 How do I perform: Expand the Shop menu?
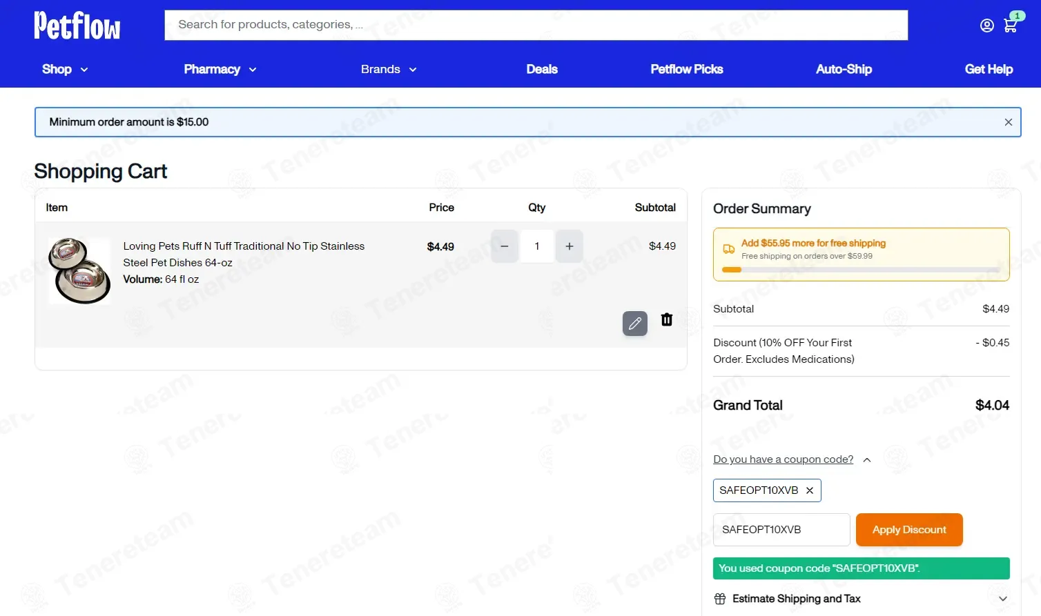coord(65,69)
